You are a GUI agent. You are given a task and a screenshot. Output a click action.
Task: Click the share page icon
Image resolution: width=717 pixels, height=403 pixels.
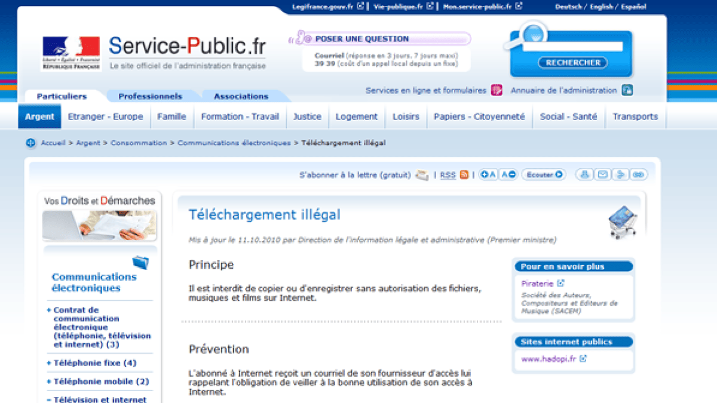[621, 175]
